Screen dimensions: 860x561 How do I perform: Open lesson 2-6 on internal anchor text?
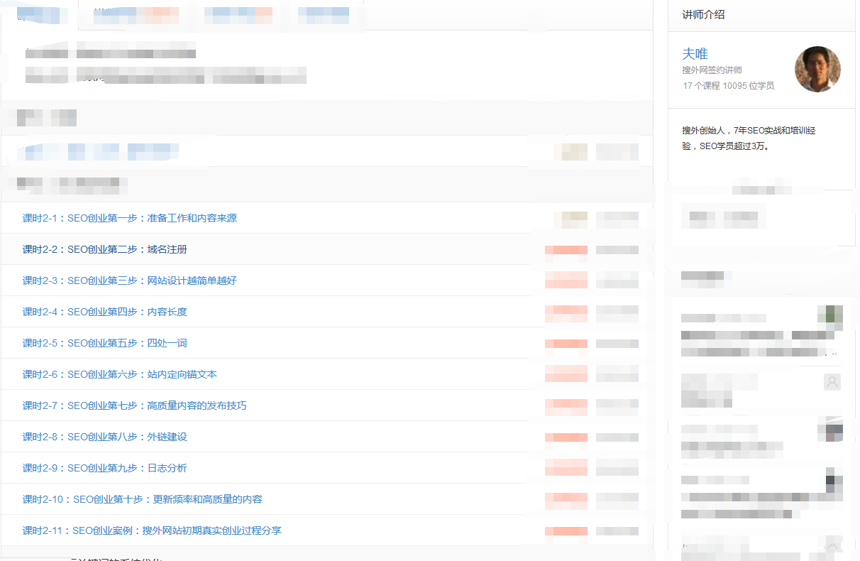coord(119,374)
